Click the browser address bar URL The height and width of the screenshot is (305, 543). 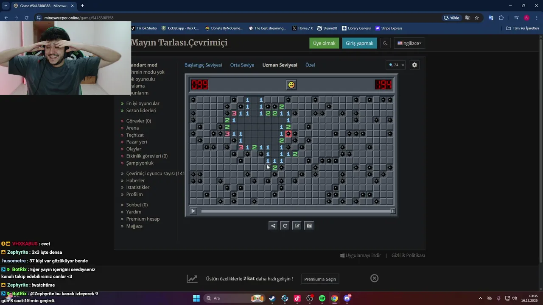79,18
